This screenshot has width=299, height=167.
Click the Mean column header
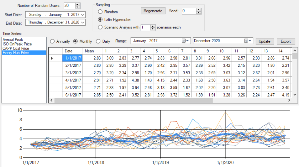coord(89,51)
